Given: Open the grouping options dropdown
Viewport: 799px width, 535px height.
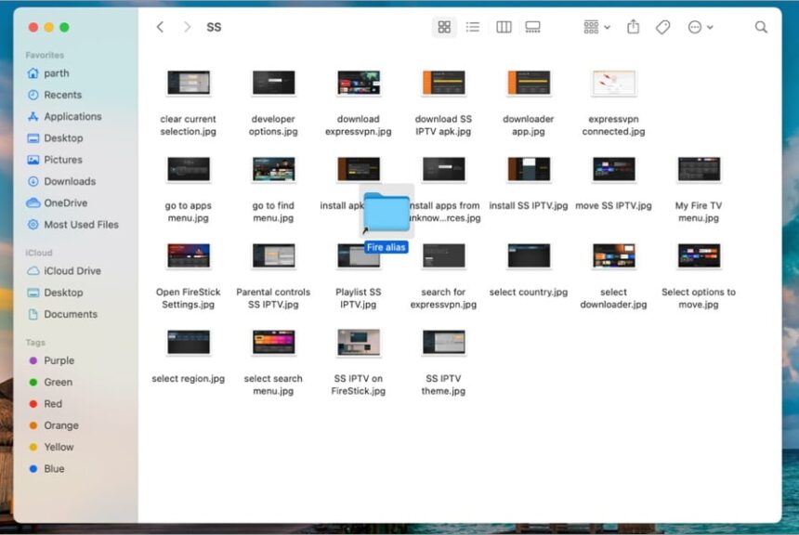Looking at the screenshot, I should [x=594, y=27].
